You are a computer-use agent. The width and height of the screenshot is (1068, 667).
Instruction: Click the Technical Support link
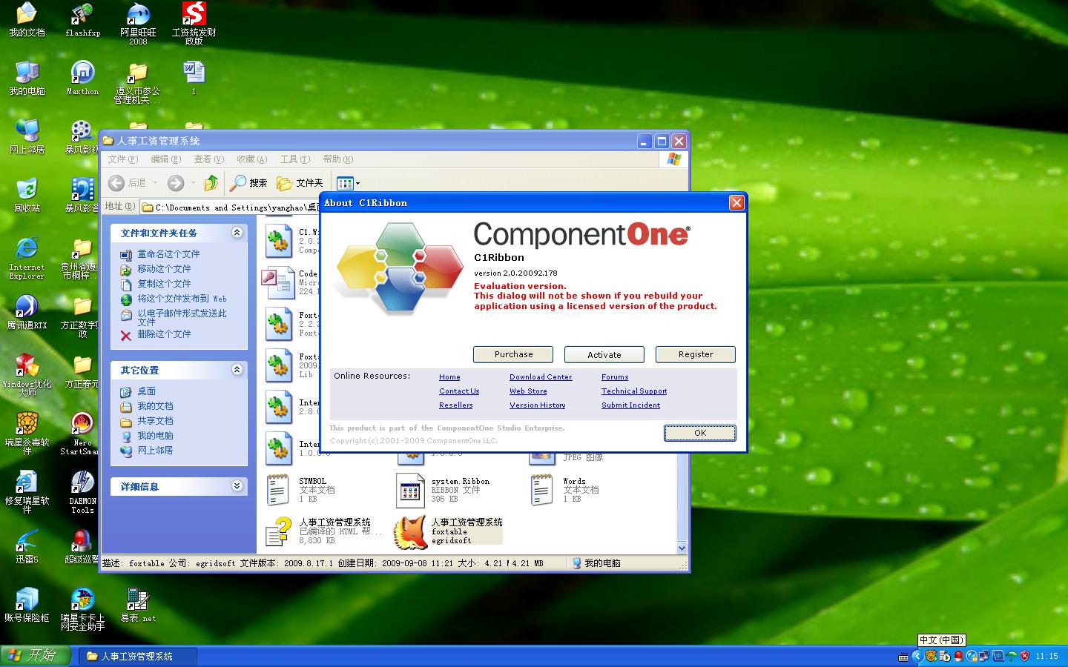pyautogui.click(x=634, y=391)
